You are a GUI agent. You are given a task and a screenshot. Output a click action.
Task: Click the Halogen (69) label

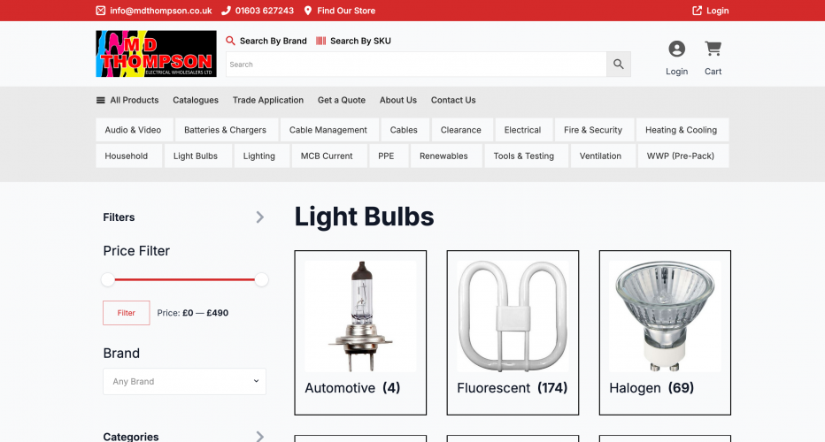coord(652,388)
